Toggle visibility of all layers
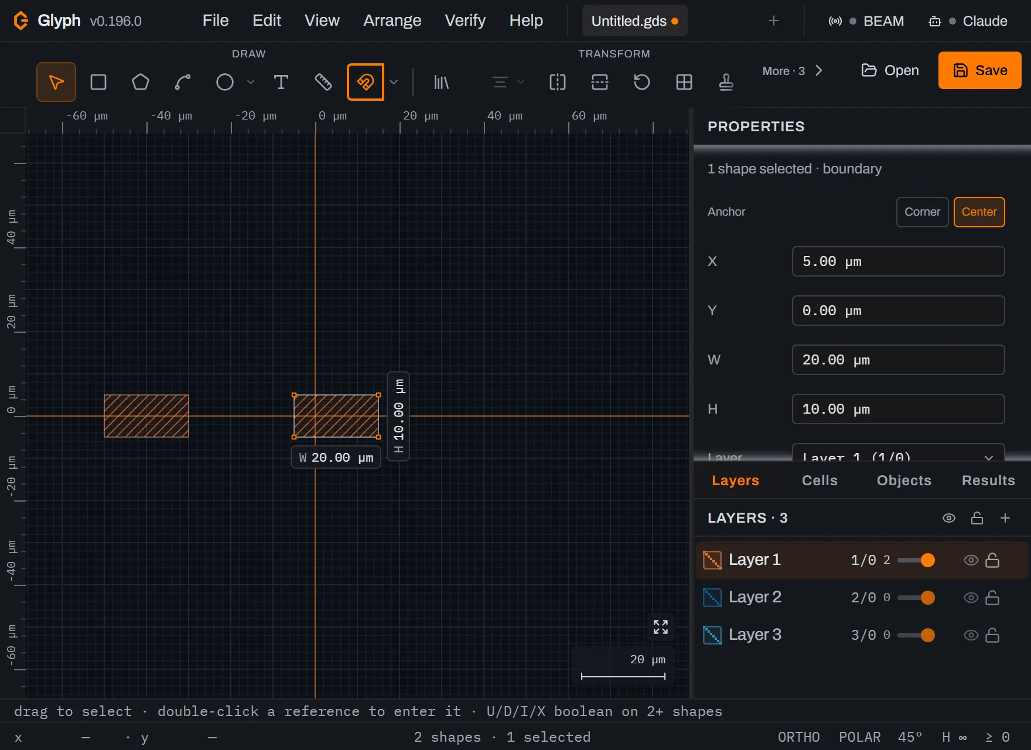 pyautogui.click(x=949, y=518)
